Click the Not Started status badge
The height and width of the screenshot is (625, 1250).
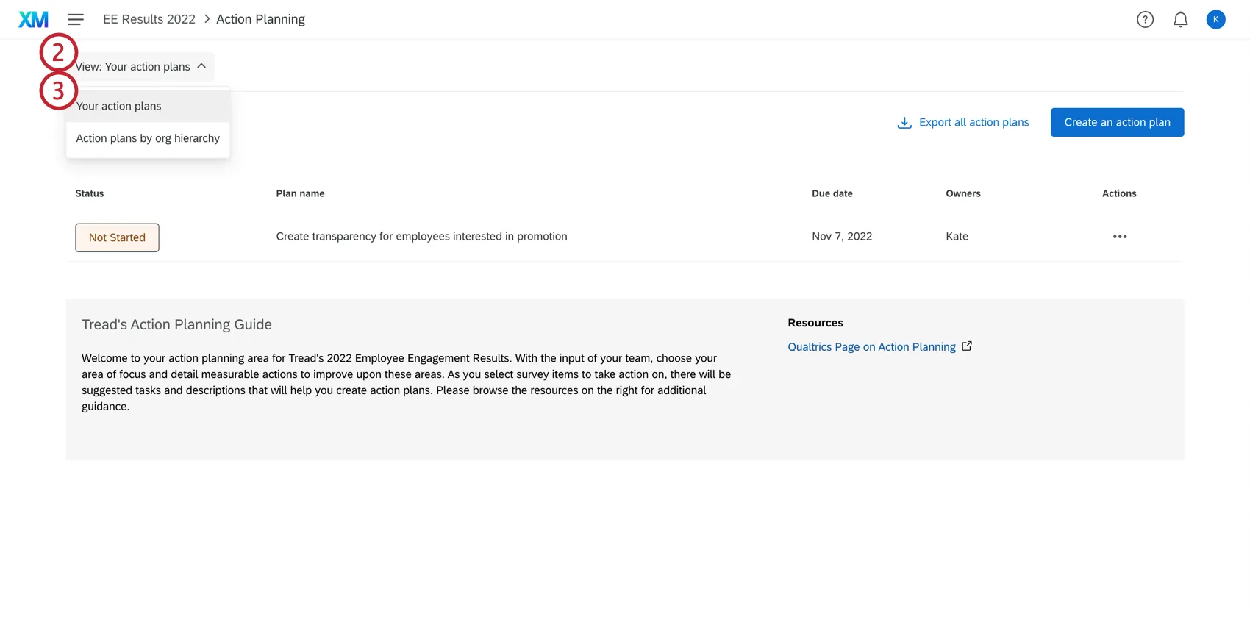pyautogui.click(x=117, y=238)
